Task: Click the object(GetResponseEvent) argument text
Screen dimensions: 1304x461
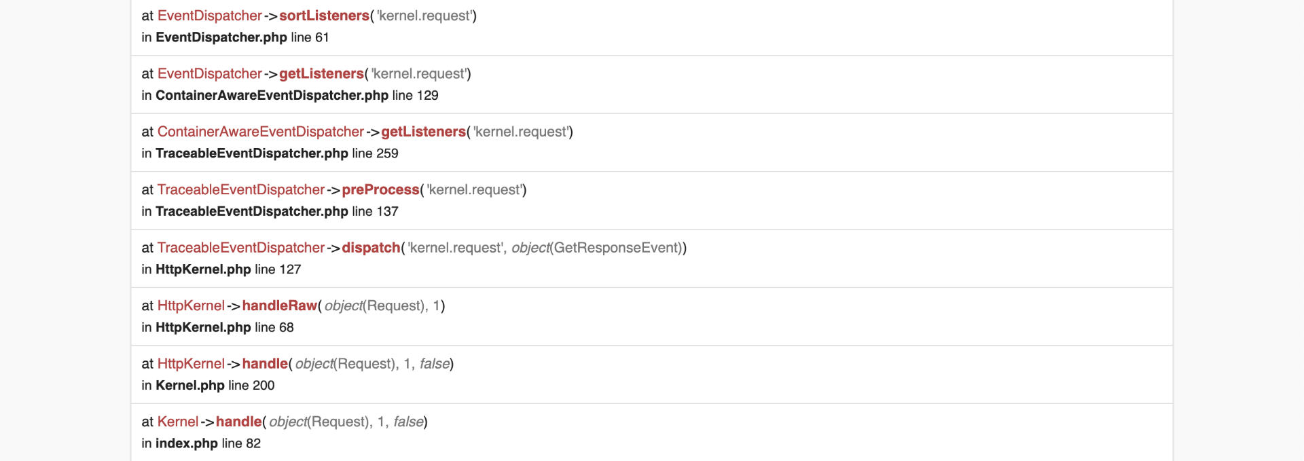Action: point(598,248)
